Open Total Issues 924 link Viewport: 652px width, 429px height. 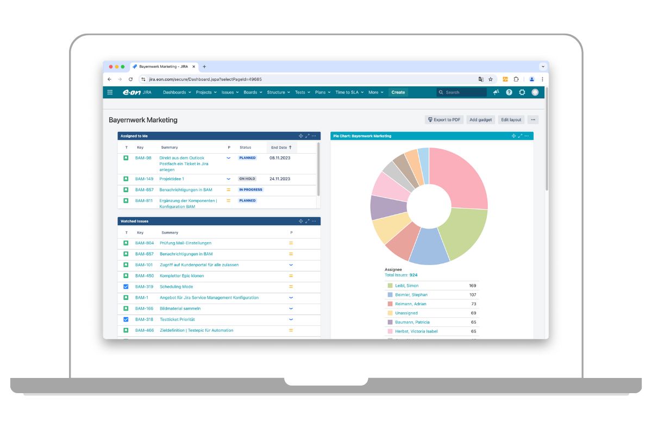(401, 275)
